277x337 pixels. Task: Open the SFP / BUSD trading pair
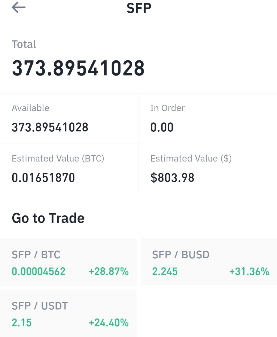209,262
